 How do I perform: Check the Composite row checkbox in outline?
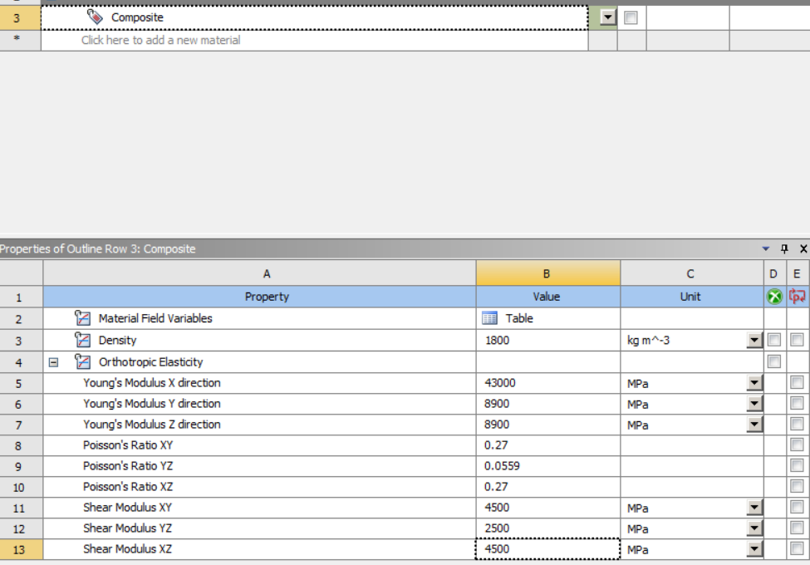[631, 17]
